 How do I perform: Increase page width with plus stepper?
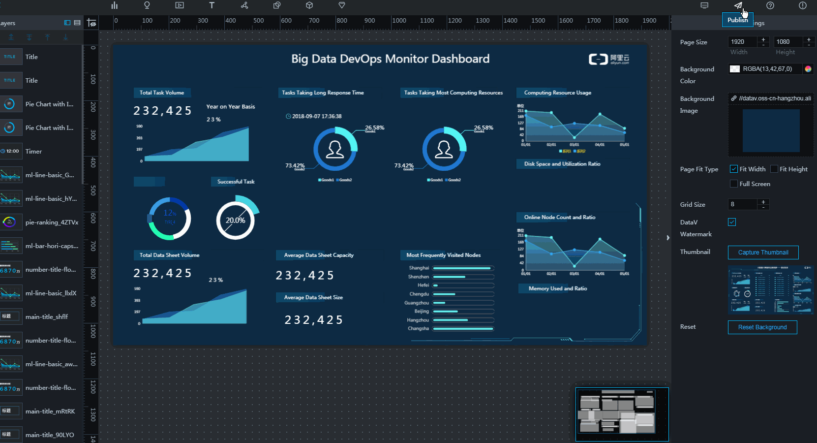(x=763, y=39)
